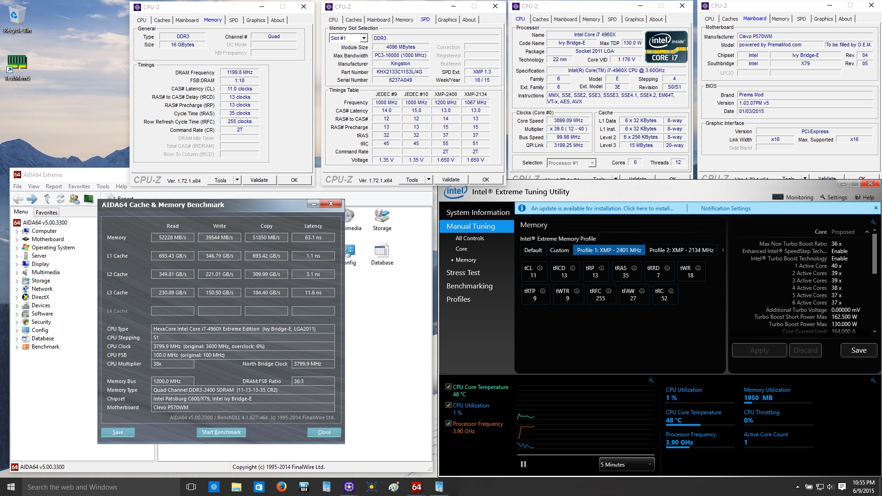Click Save button in Intel XTU
The height and width of the screenshot is (496, 882).
click(x=859, y=350)
